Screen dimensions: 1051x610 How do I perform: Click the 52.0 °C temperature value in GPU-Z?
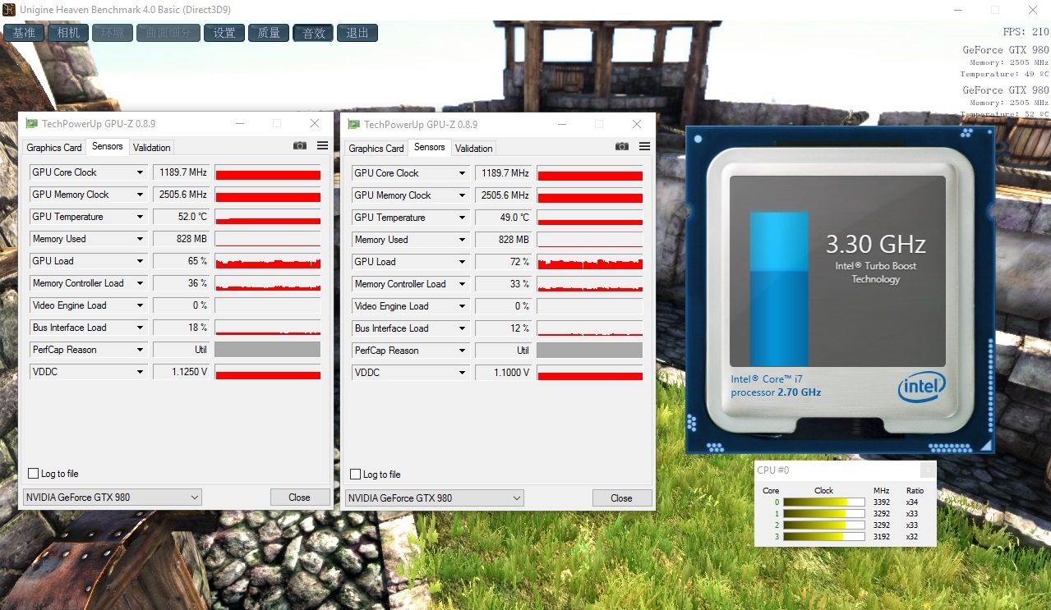pos(182,217)
